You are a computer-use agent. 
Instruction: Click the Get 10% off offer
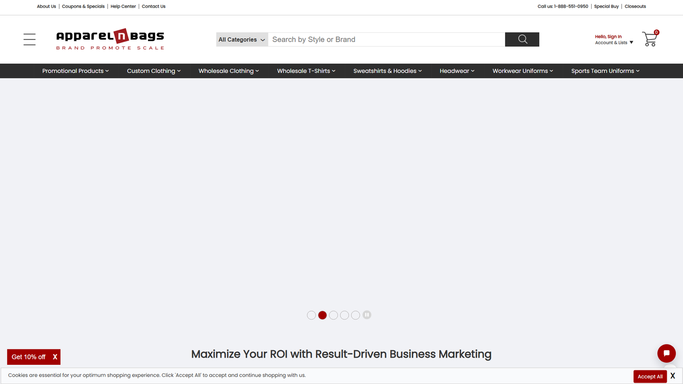coord(29,357)
